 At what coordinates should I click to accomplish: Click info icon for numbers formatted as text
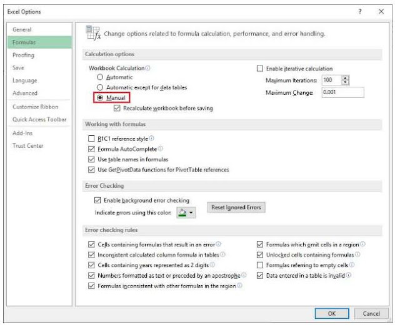point(244,275)
